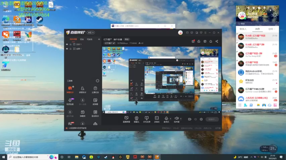Open QQ app grid icon in bottom bar
Viewport: 286px width, 160px height.
click(x=275, y=105)
